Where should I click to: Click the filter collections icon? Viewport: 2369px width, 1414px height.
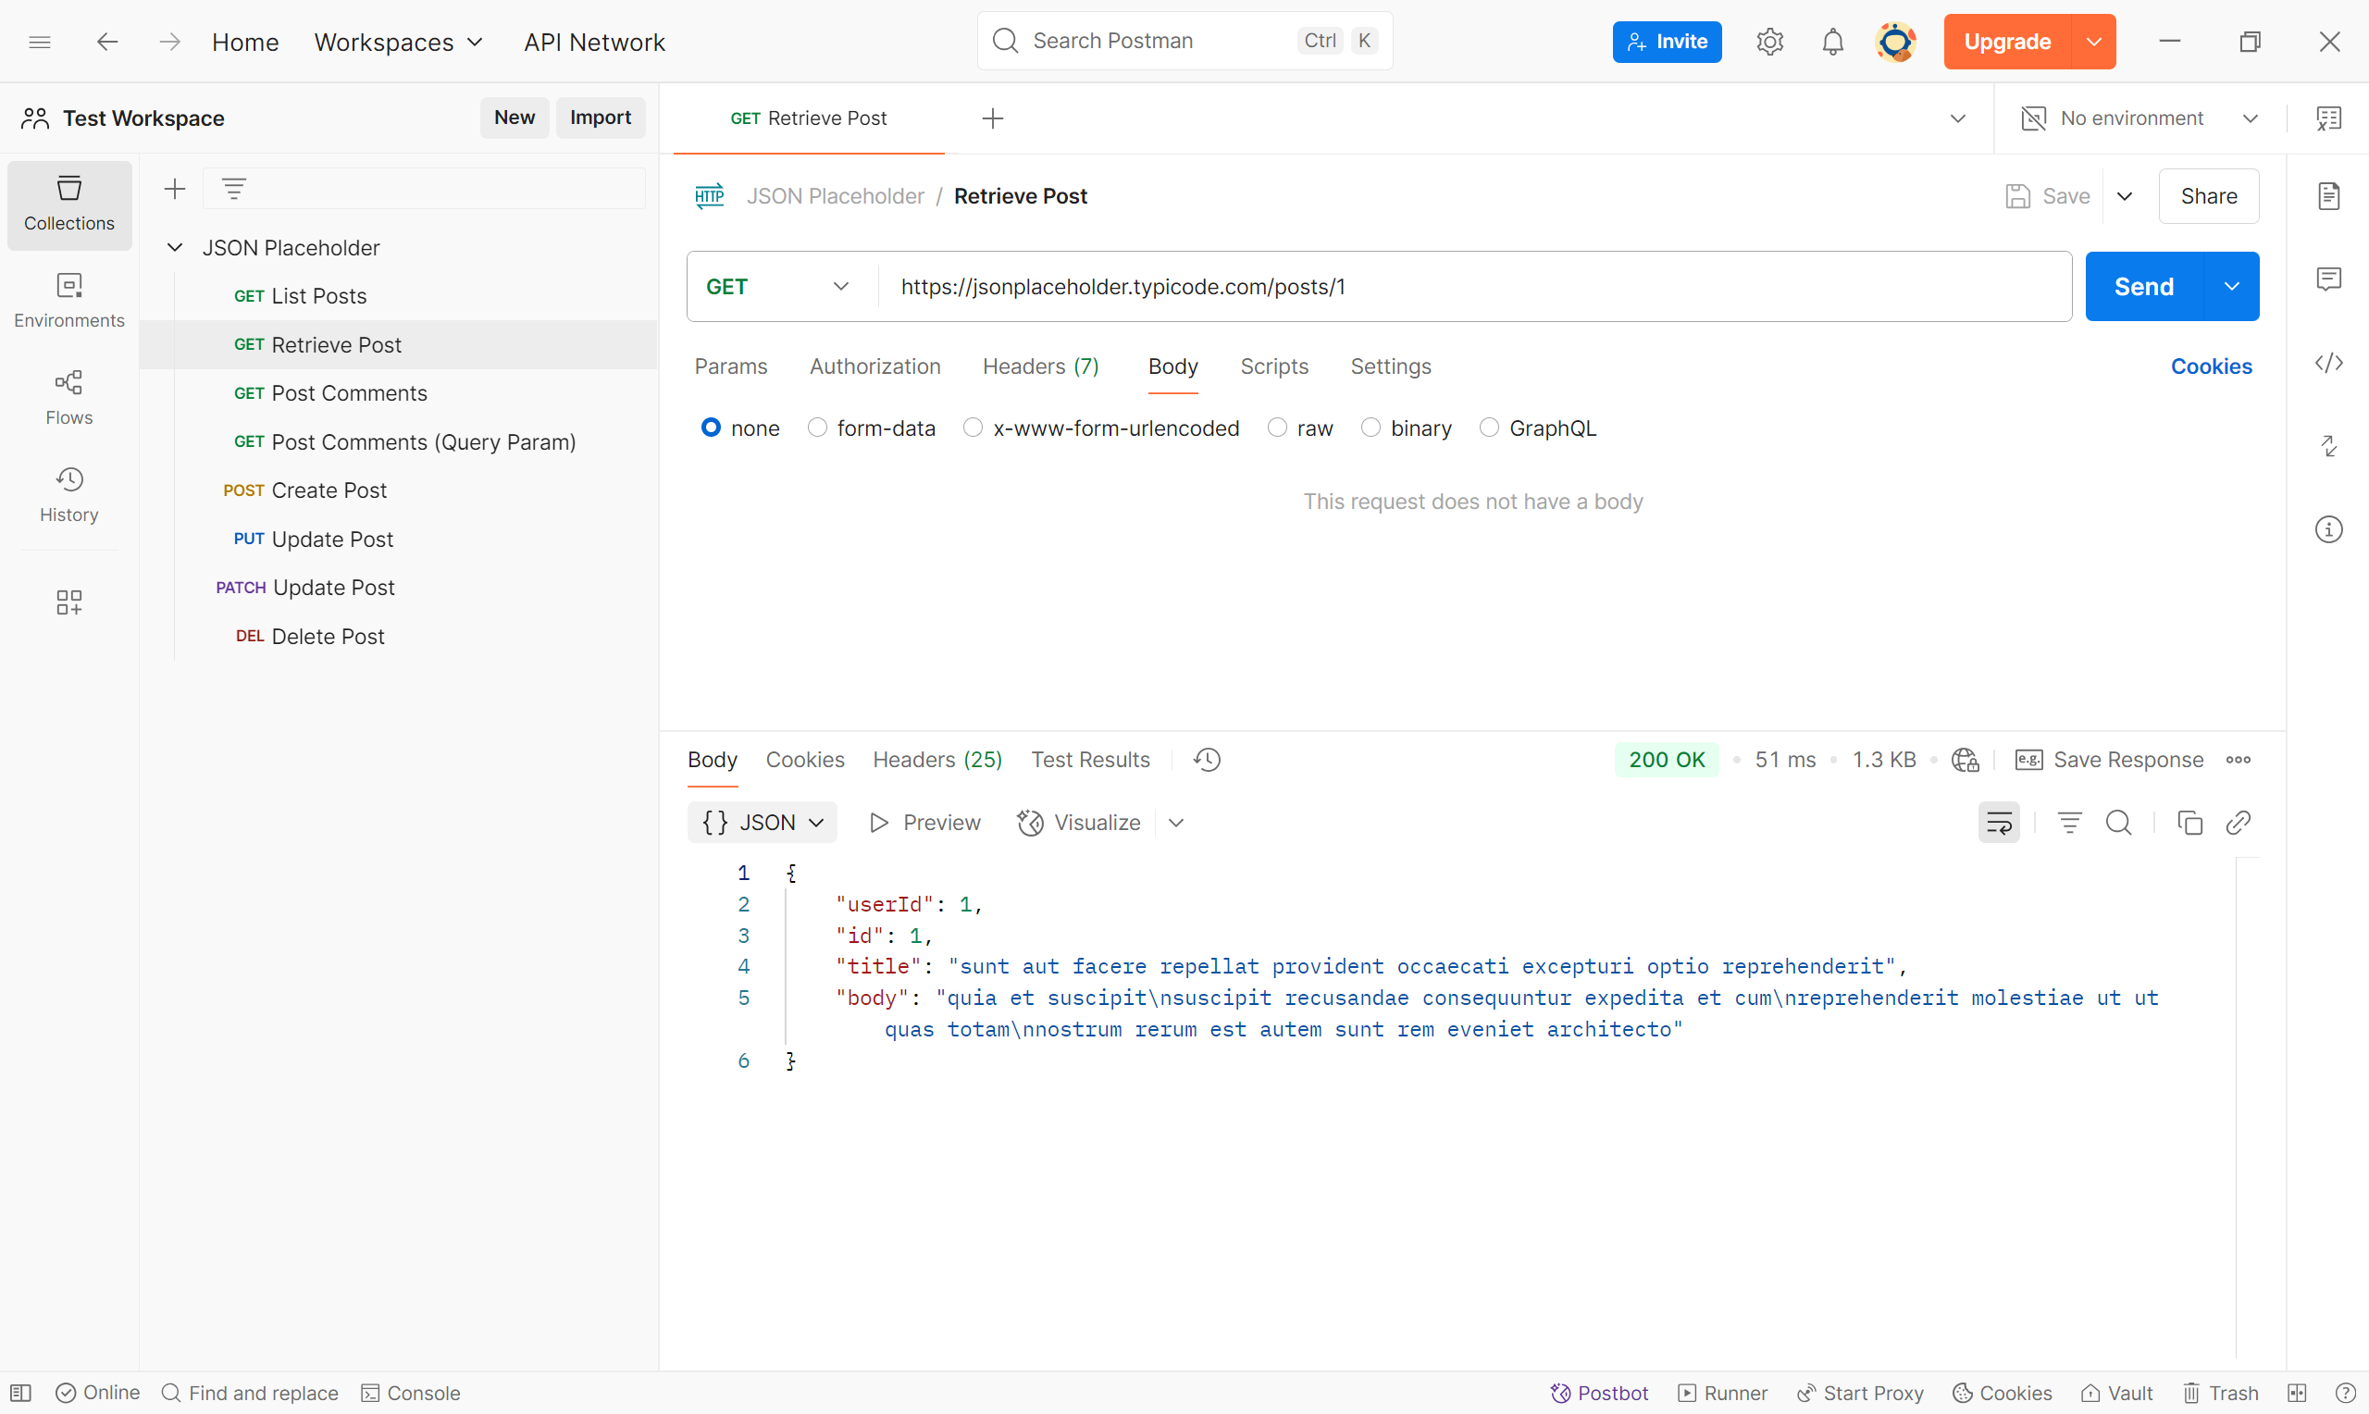coord(234,189)
